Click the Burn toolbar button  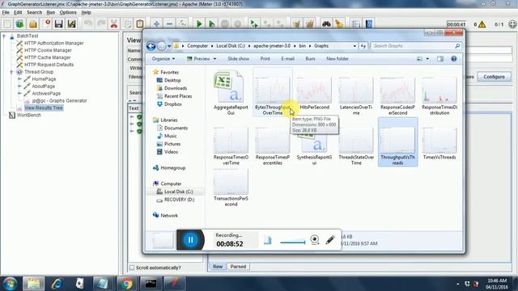(310, 59)
